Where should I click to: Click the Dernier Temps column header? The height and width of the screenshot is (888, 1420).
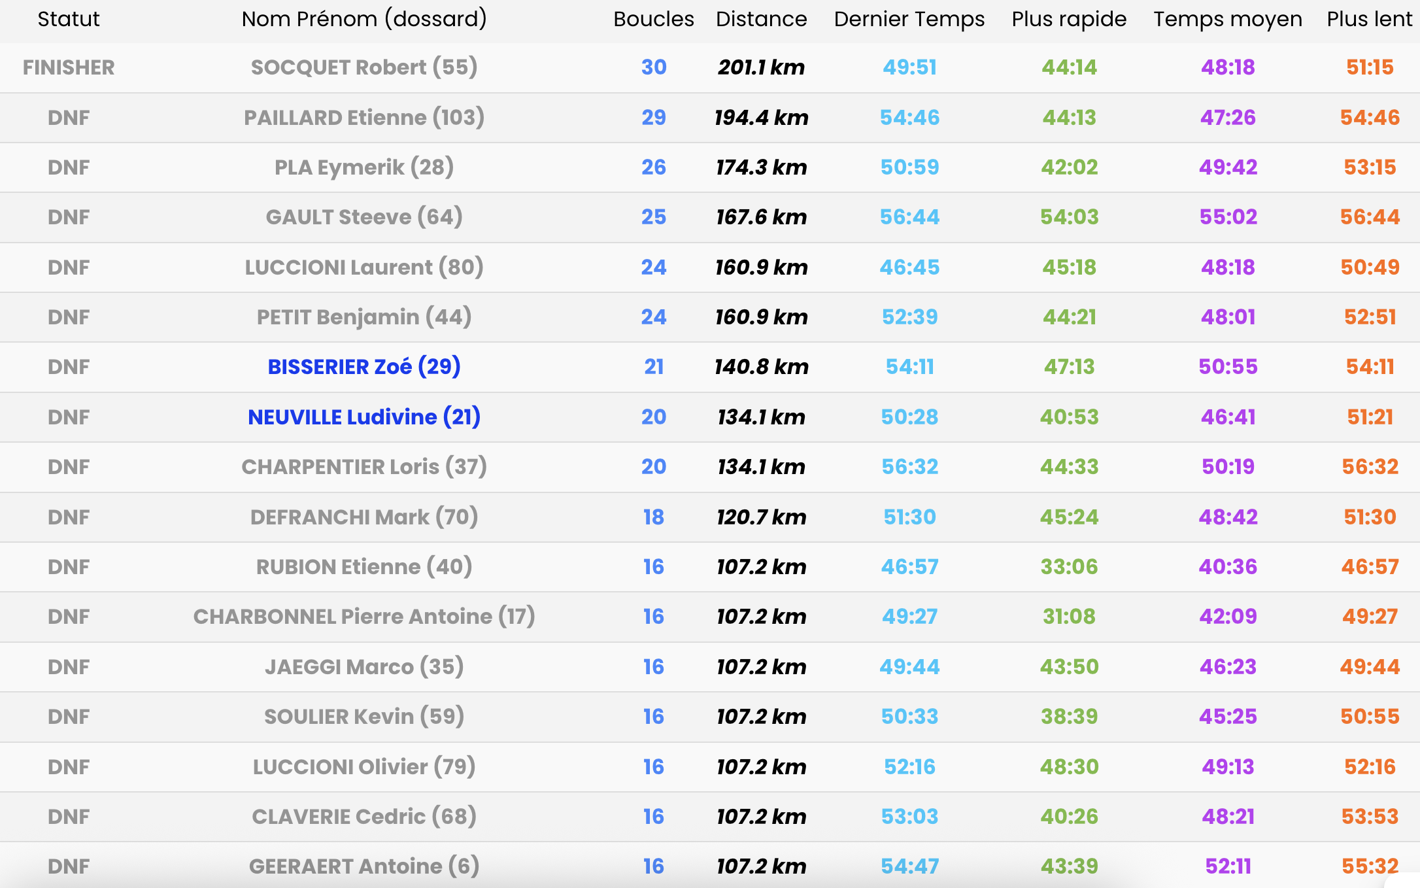[909, 19]
